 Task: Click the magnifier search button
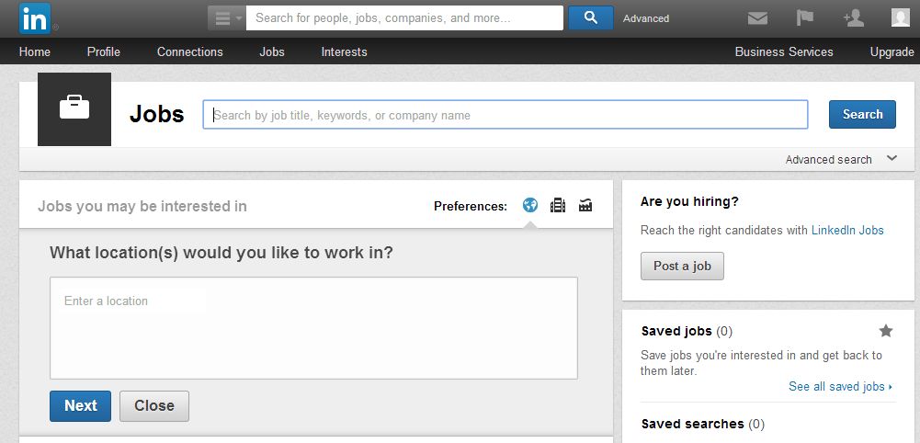[x=590, y=17]
